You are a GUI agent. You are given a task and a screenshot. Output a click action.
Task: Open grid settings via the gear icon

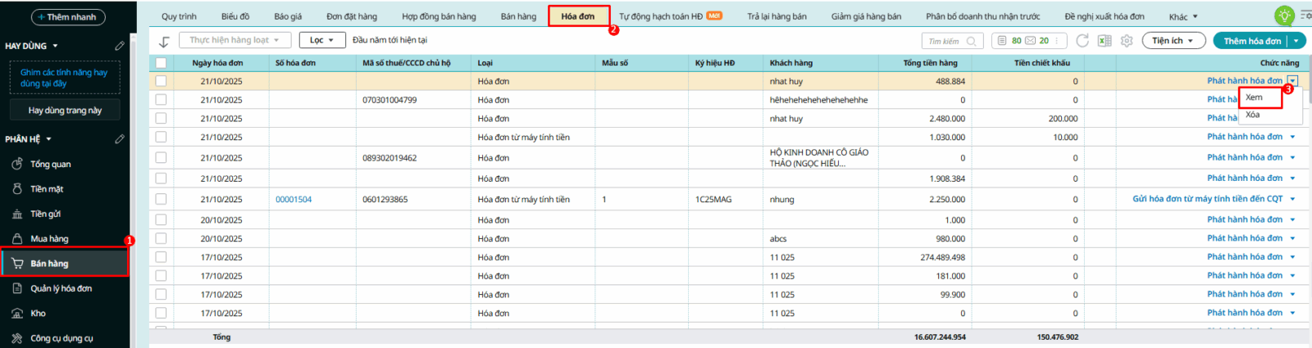pyautogui.click(x=1127, y=41)
